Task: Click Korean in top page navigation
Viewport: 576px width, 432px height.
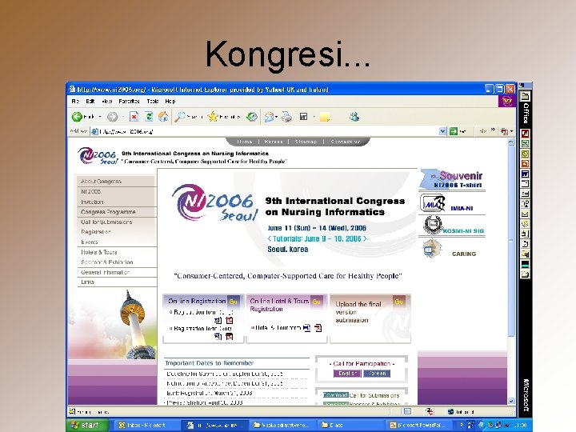Action: [x=274, y=142]
